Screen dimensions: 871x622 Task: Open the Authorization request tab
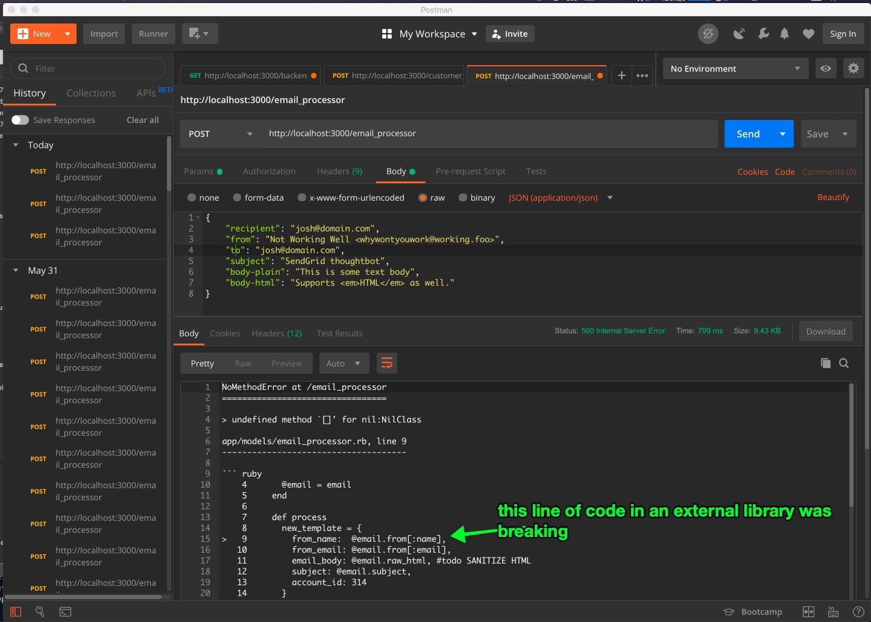click(x=269, y=171)
